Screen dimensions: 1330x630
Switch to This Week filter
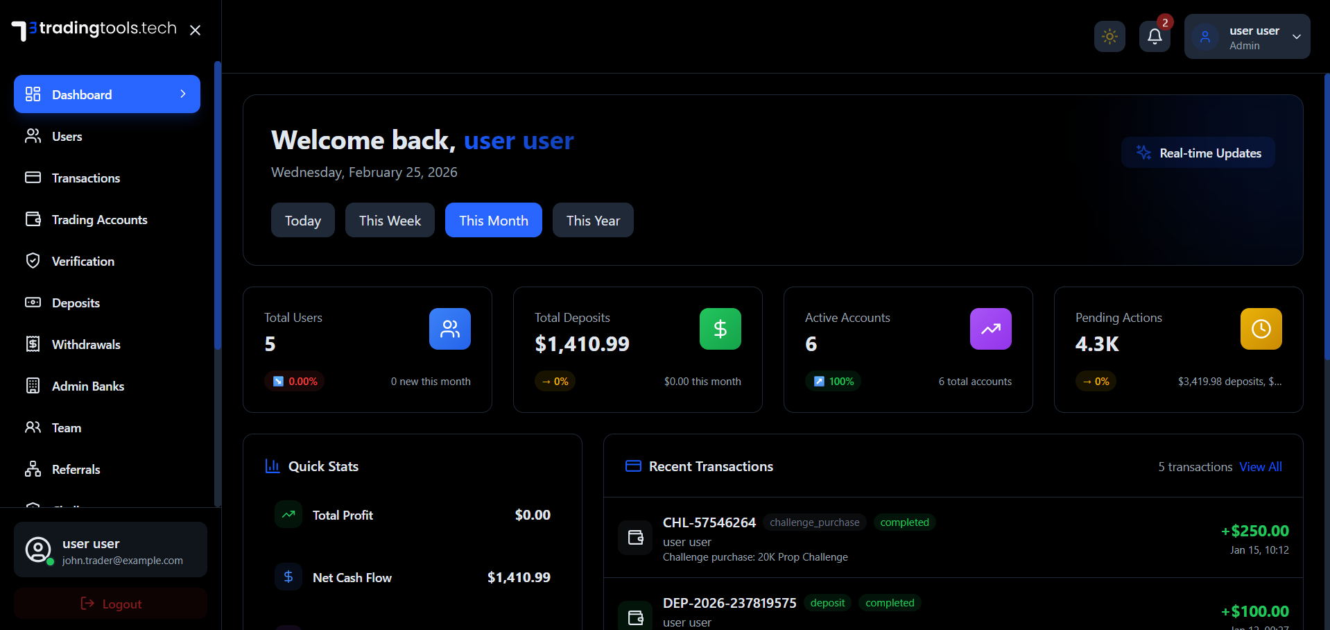390,221
